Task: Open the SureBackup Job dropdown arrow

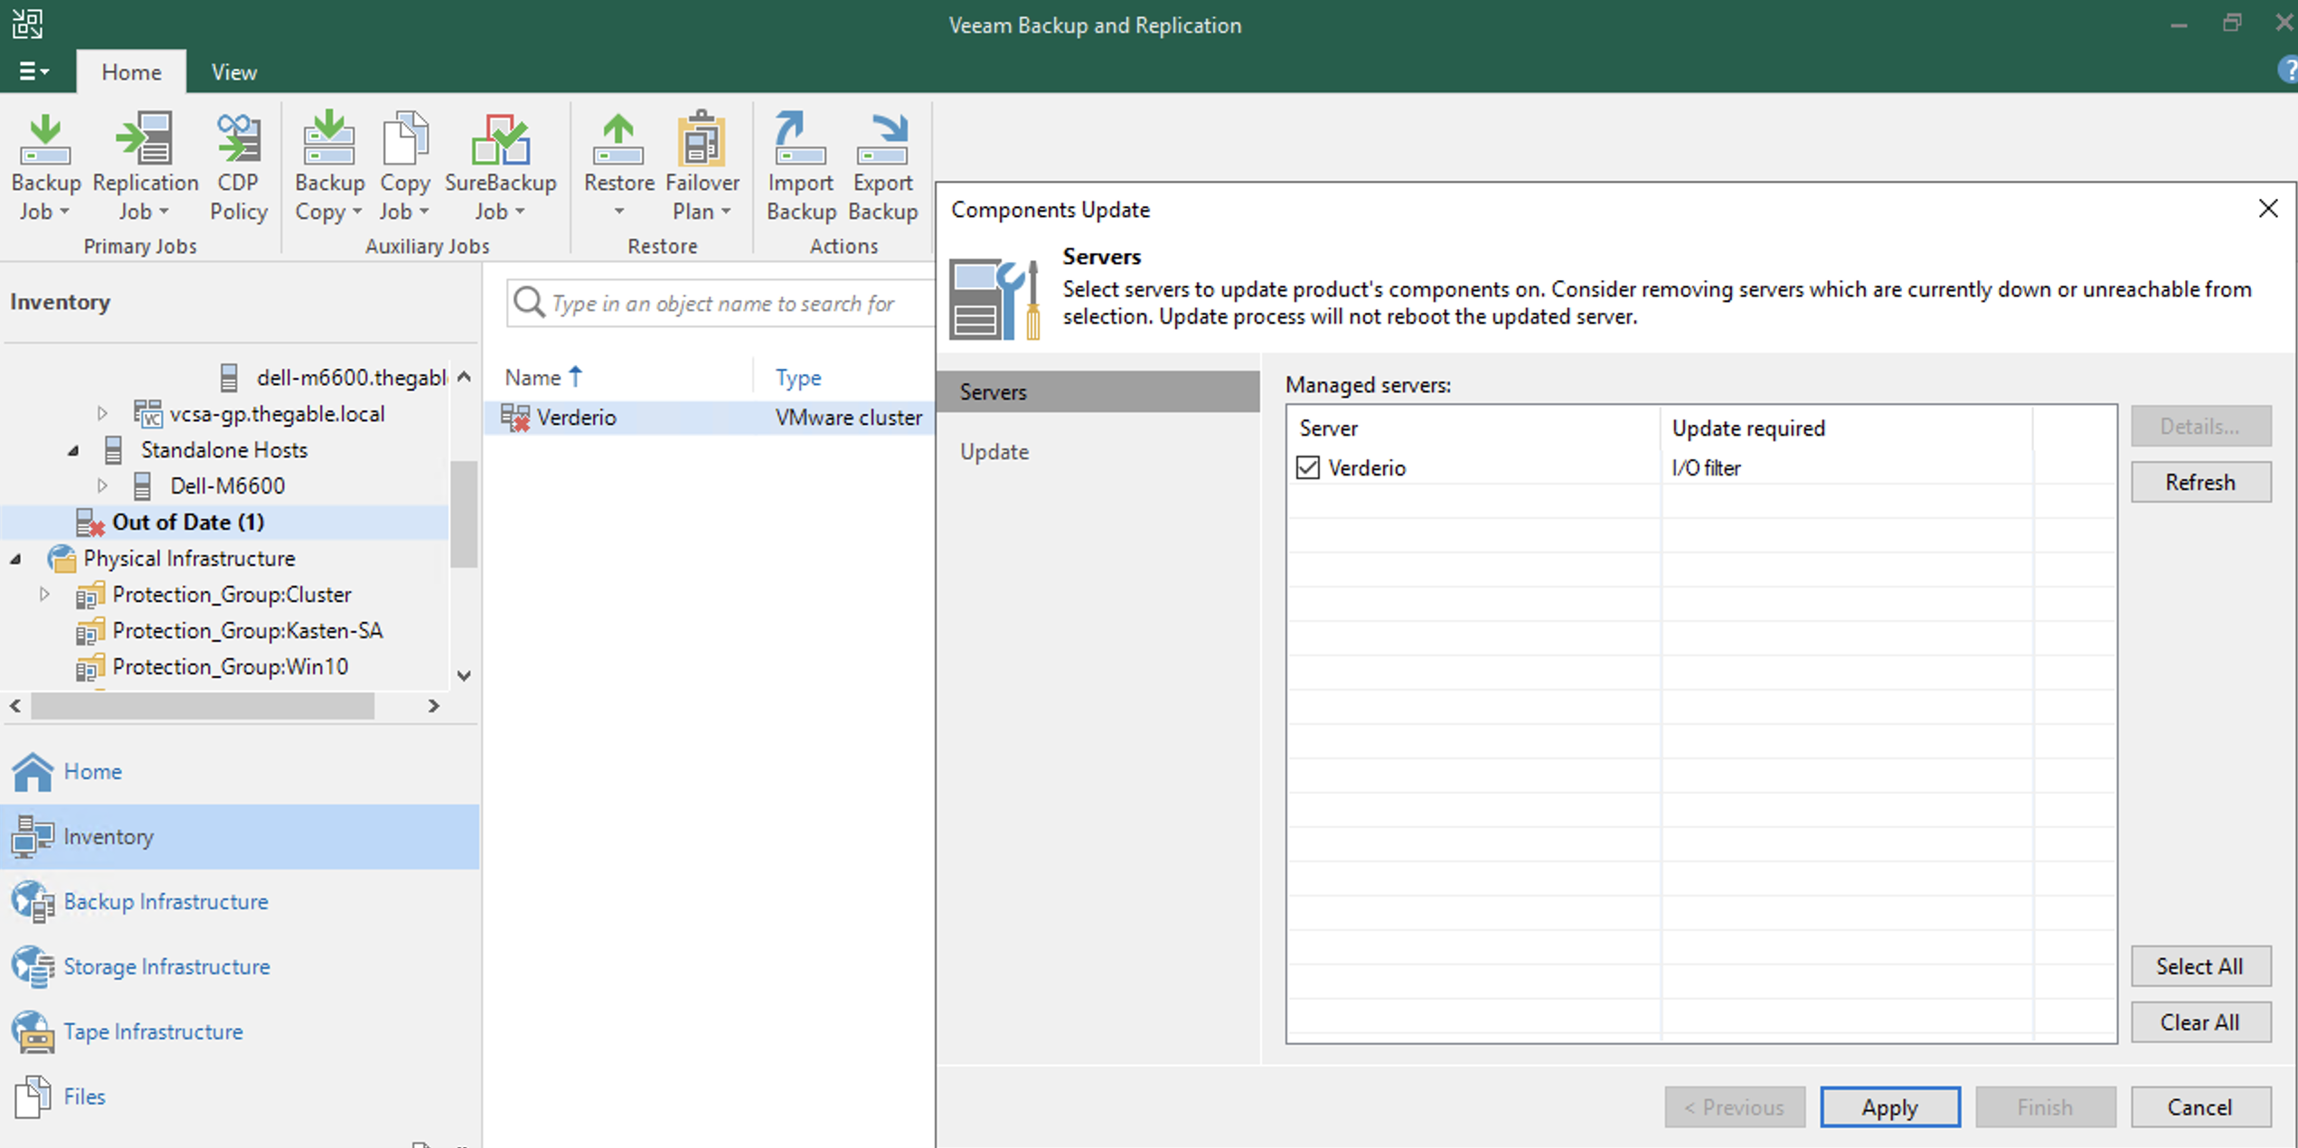Action: [520, 212]
